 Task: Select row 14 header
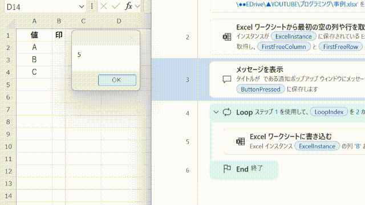[x=8, y=196]
